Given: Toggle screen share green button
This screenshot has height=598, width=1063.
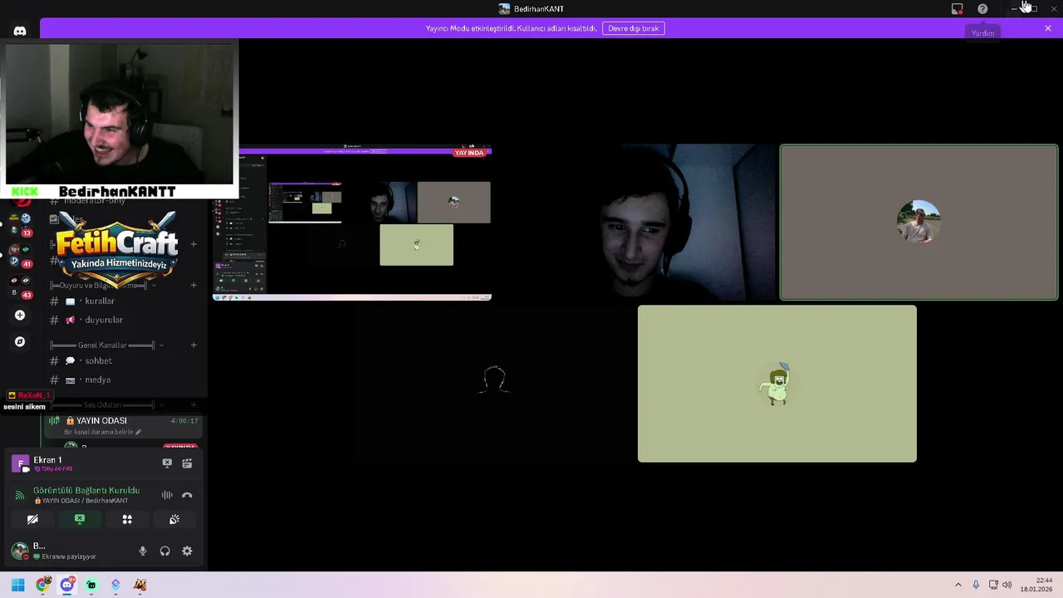Looking at the screenshot, I should (80, 519).
